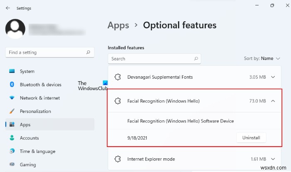This screenshot has width=291, height=172.
Task: Click the back arrow in Settings
Action: coord(8,8)
